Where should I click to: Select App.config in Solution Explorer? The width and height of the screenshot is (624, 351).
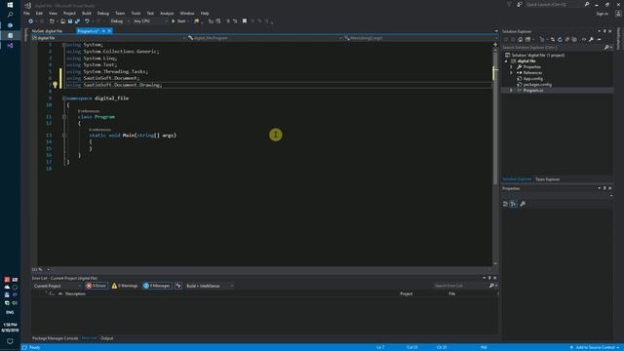pyautogui.click(x=533, y=79)
